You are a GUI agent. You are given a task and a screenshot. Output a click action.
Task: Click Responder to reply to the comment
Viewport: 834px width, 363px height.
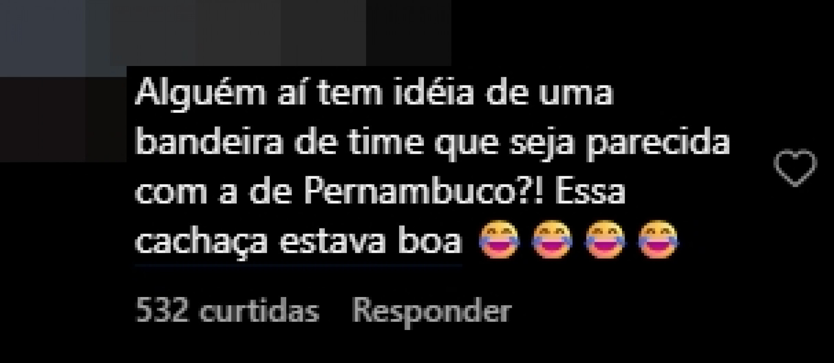tap(431, 311)
